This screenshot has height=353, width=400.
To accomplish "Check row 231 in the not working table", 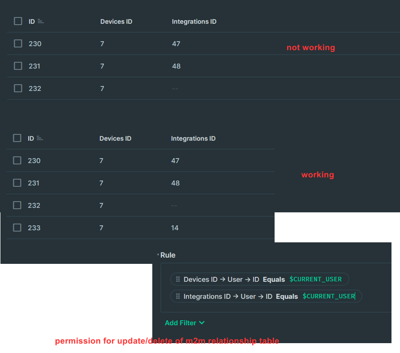I will (x=18, y=66).
